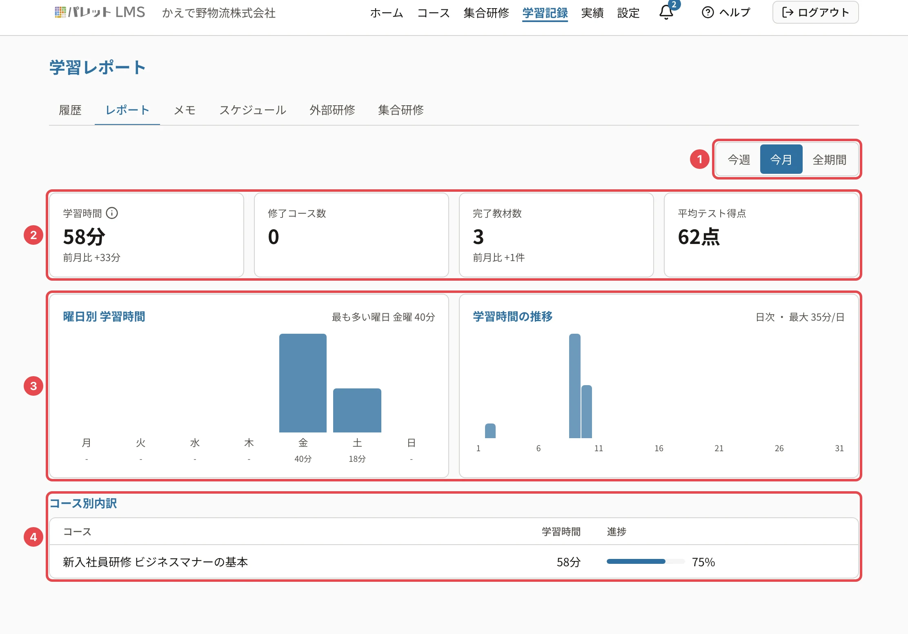Click the パレット LMS logo
The image size is (908, 634).
coord(100,12)
